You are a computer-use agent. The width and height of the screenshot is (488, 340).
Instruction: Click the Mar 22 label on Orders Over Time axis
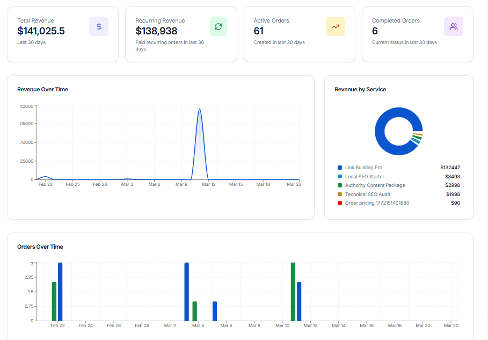coord(451,325)
